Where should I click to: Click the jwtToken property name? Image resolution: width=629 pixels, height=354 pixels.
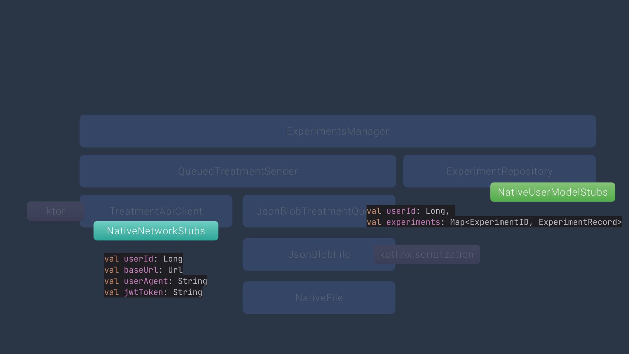pyautogui.click(x=143, y=292)
